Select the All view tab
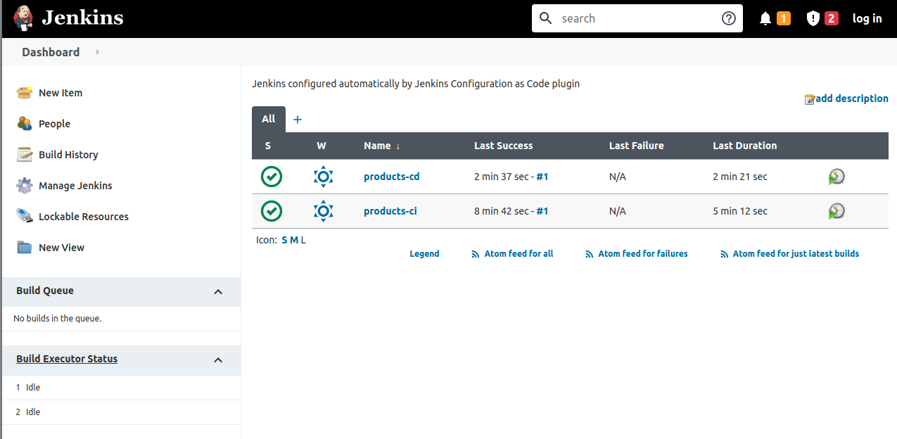This screenshot has height=439, width=897. tap(269, 119)
